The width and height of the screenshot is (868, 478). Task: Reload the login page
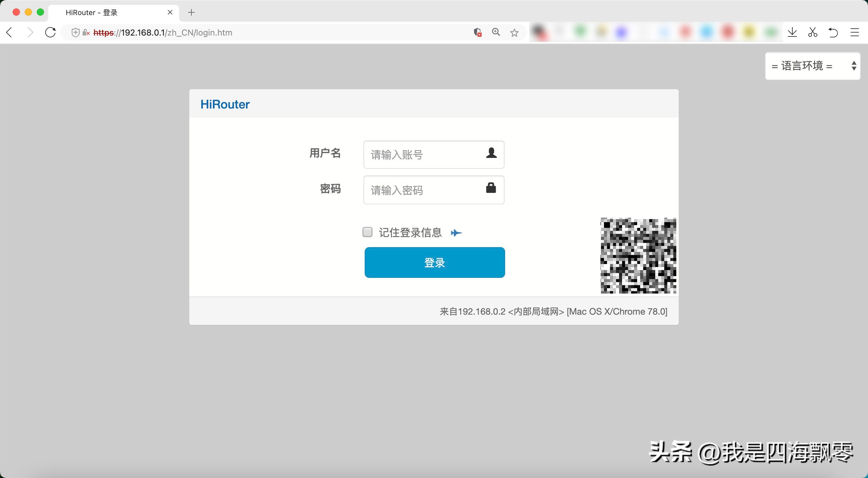coord(51,33)
